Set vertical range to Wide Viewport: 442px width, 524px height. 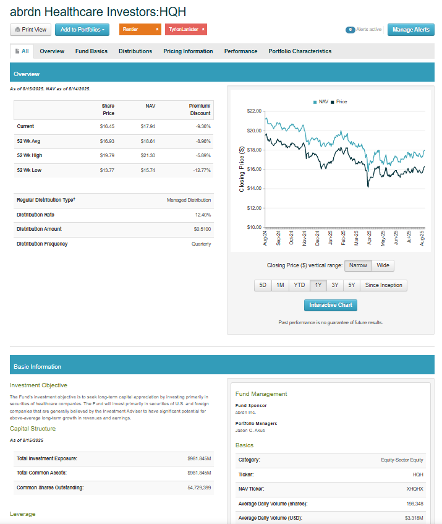point(383,265)
